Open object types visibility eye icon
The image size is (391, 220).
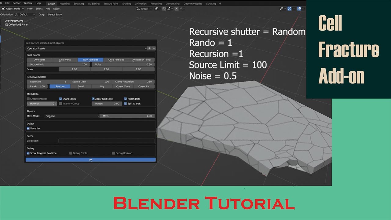281,9
